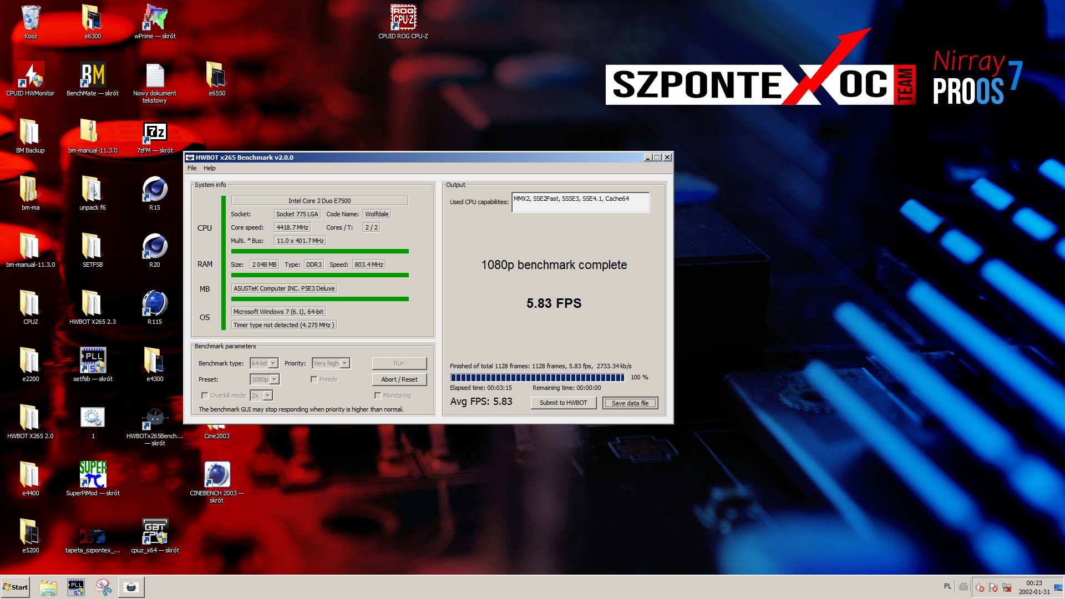Toggle the Monitoring checkbox
Viewport: 1065px width, 599px height.
378,395
